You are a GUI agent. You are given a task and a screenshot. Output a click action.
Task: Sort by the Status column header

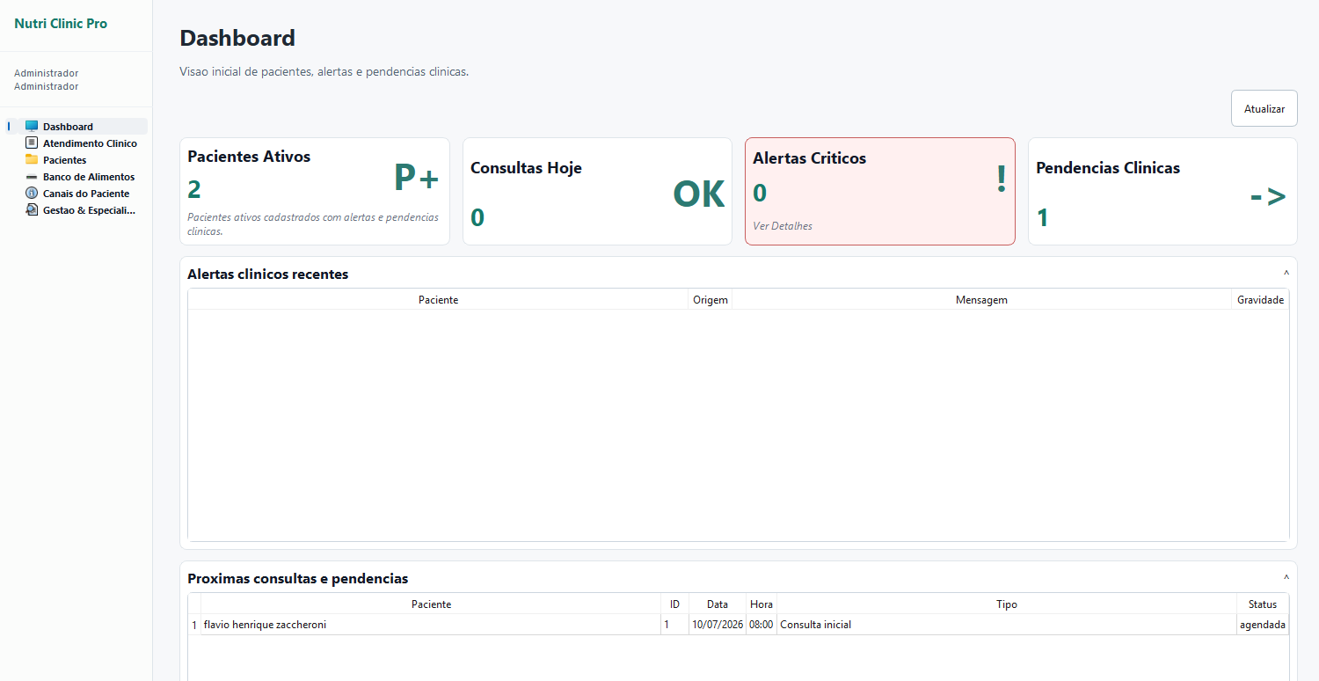[1263, 604]
